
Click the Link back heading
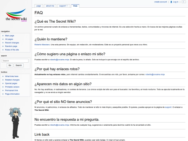[x=42, y=134]
